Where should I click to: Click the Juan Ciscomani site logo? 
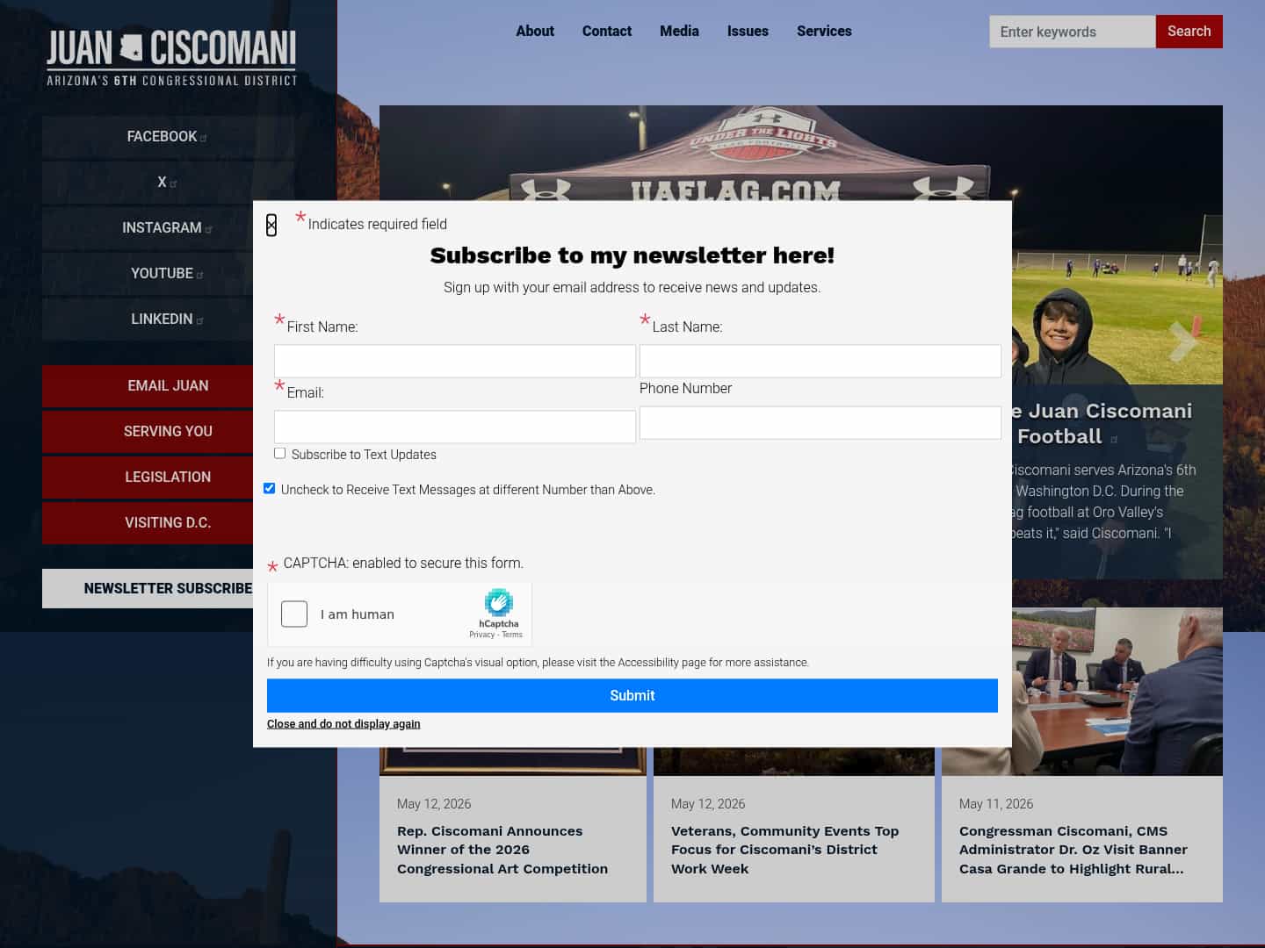click(171, 58)
